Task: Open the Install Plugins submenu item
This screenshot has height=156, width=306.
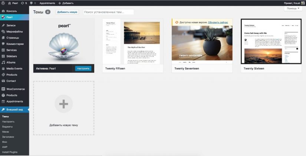Action: coord(10,152)
